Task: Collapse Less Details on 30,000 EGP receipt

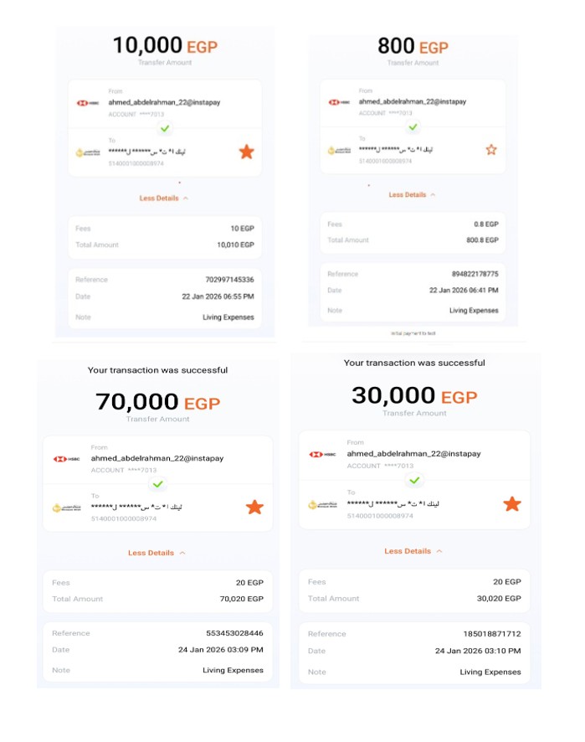Action: pyautogui.click(x=413, y=551)
